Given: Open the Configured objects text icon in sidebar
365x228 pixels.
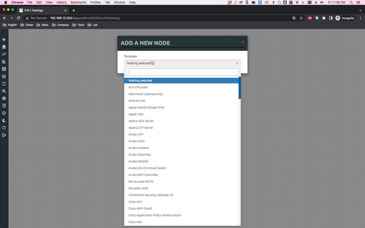Looking at the screenshot, I should tap(4, 69).
